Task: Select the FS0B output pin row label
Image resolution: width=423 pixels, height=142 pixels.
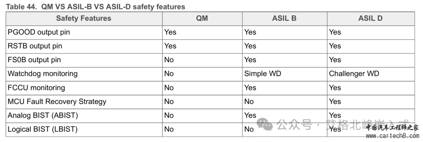Action: (34, 60)
